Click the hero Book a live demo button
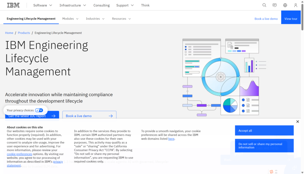The width and height of the screenshot is (304, 174). pyautogui.click(x=89, y=116)
